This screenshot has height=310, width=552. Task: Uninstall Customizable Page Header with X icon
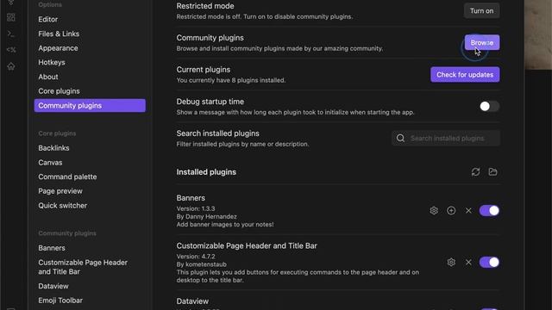coord(468,262)
